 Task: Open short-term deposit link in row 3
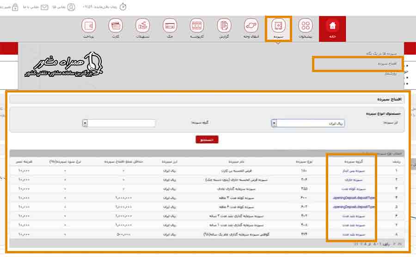[x=354, y=189]
